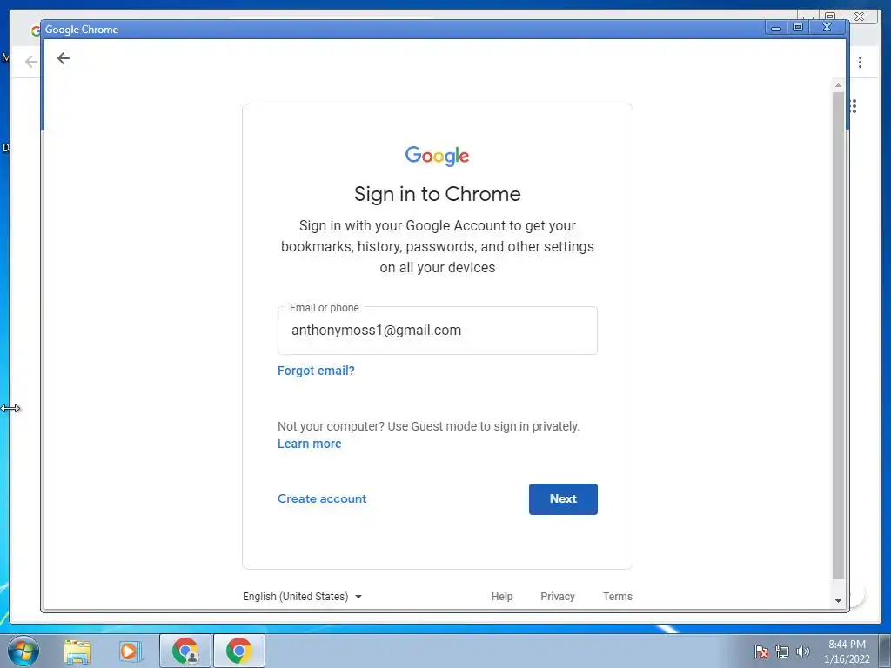Screen dimensions: 891x668
Task: Open the Windows Start menu
Action: click(x=23, y=651)
